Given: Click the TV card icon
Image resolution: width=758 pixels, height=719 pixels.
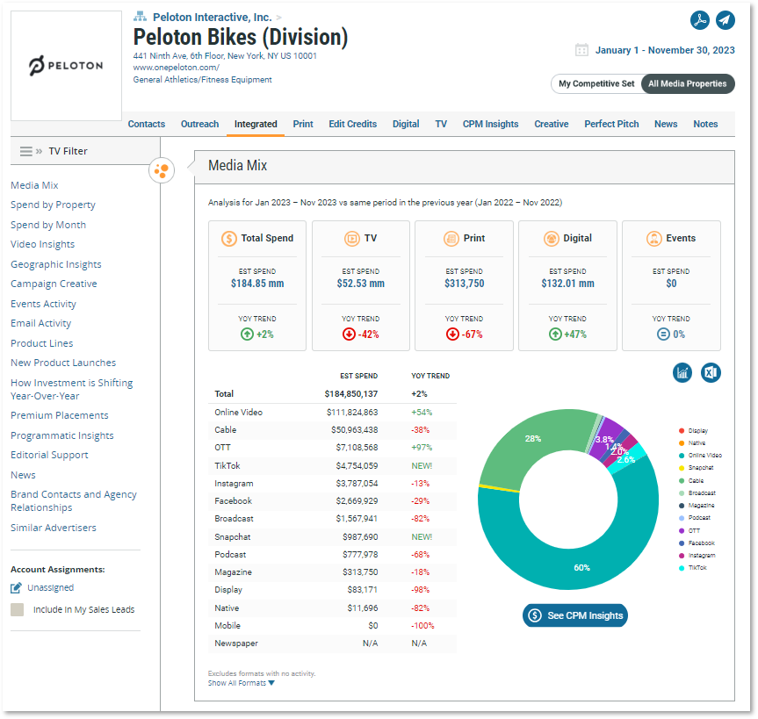Looking at the screenshot, I should pos(352,238).
